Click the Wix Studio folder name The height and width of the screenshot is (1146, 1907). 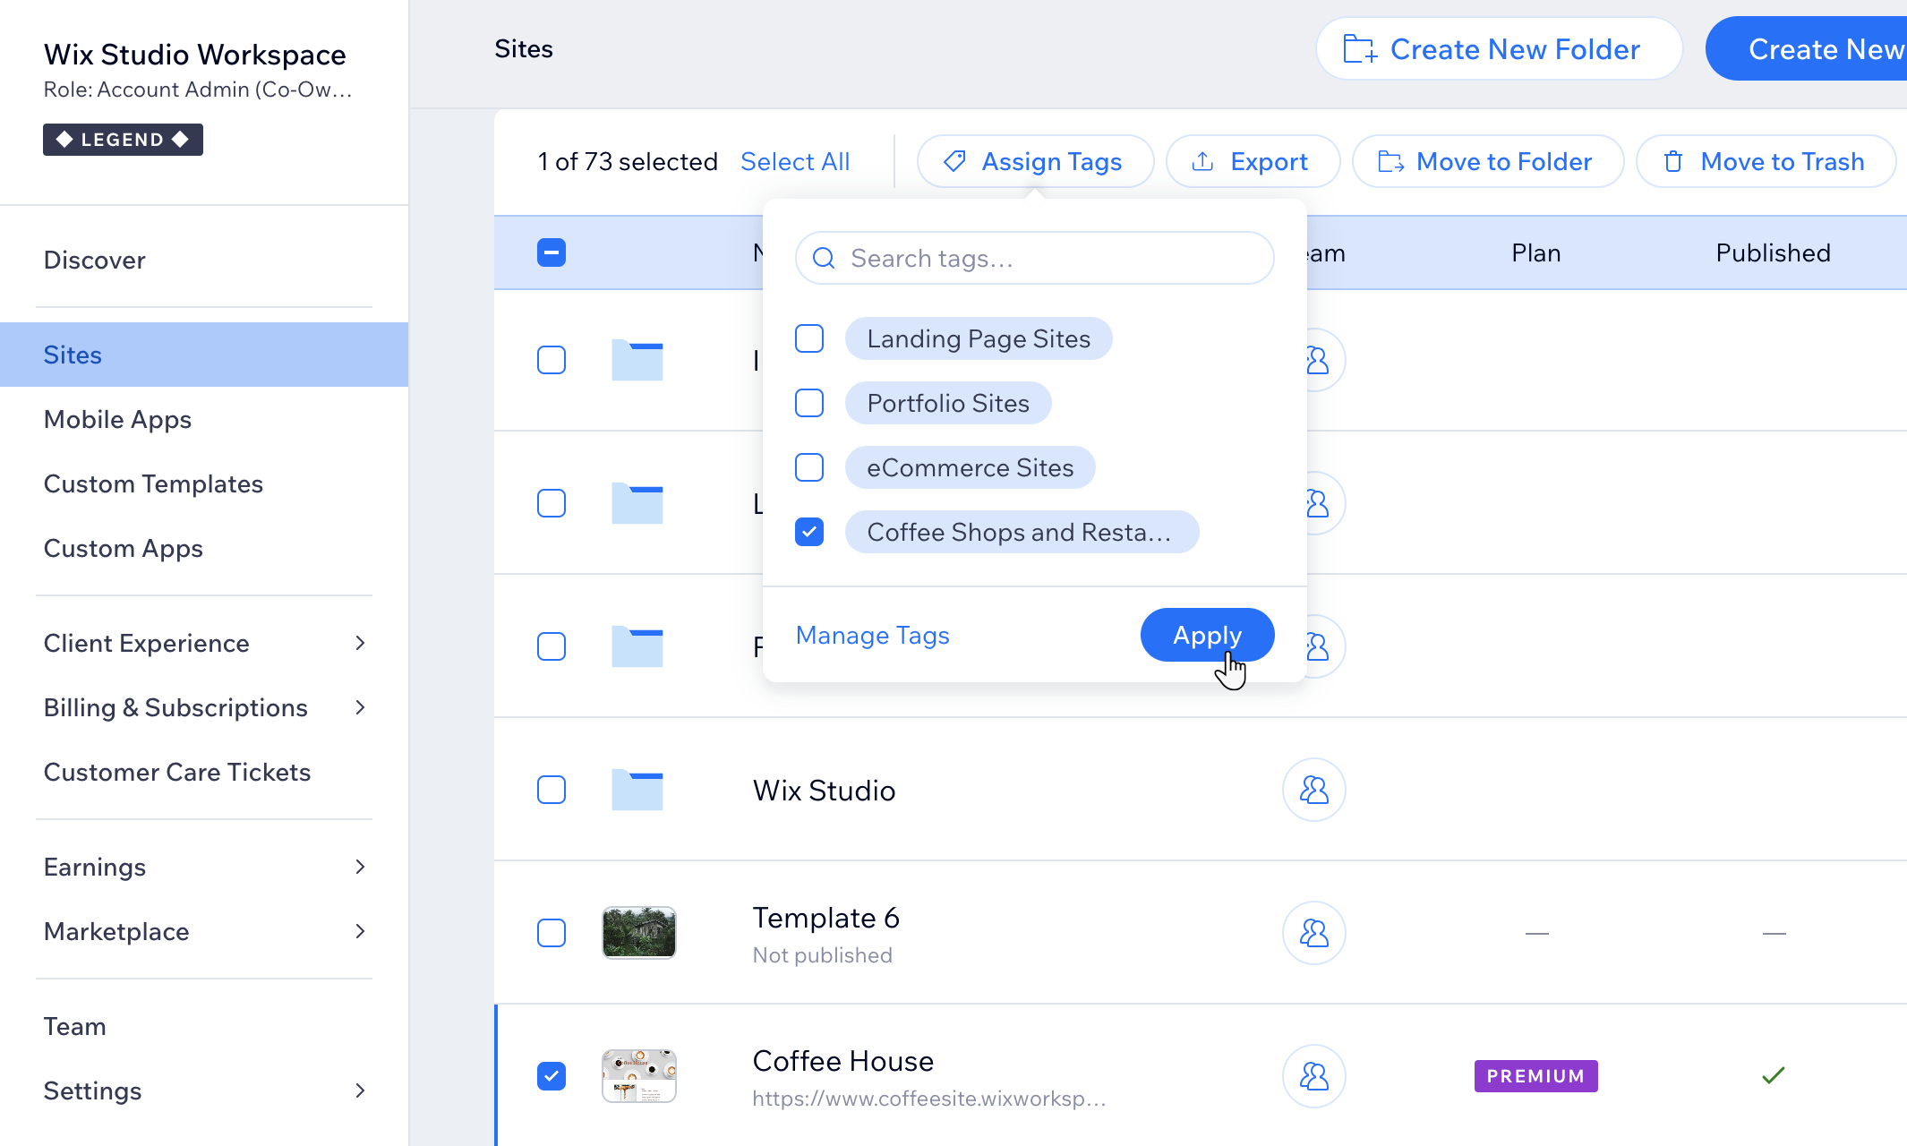click(x=824, y=791)
